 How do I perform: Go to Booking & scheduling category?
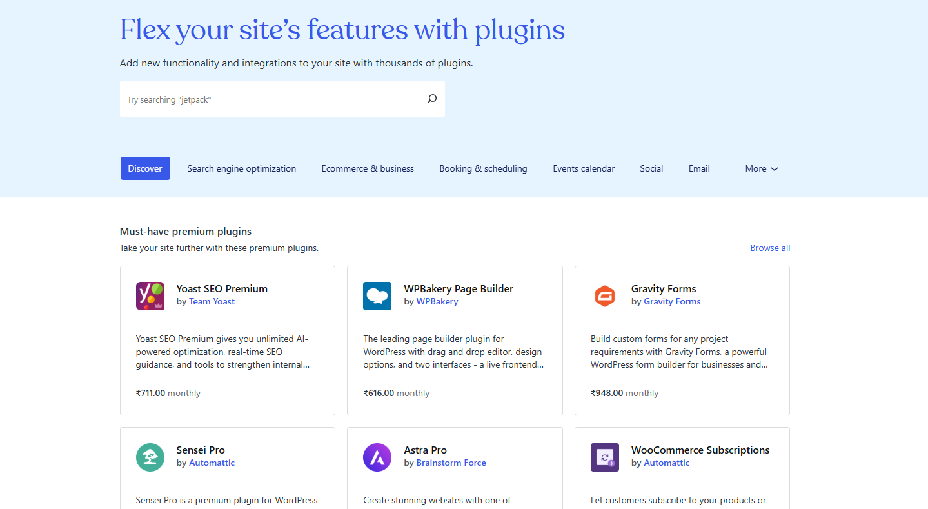coord(483,168)
